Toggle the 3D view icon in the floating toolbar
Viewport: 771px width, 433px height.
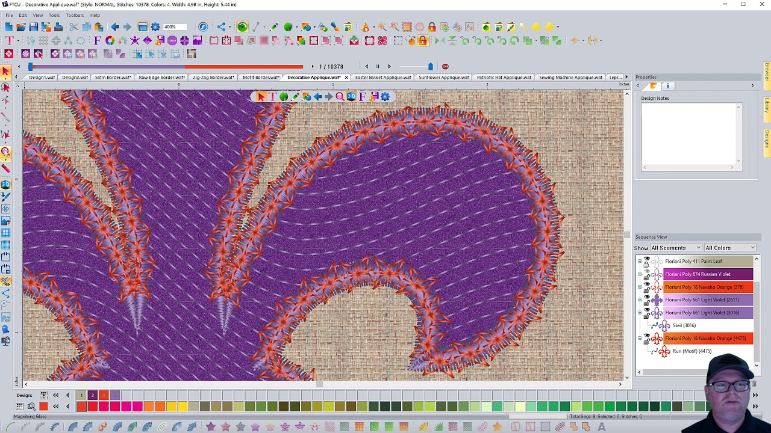click(x=351, y=97)
